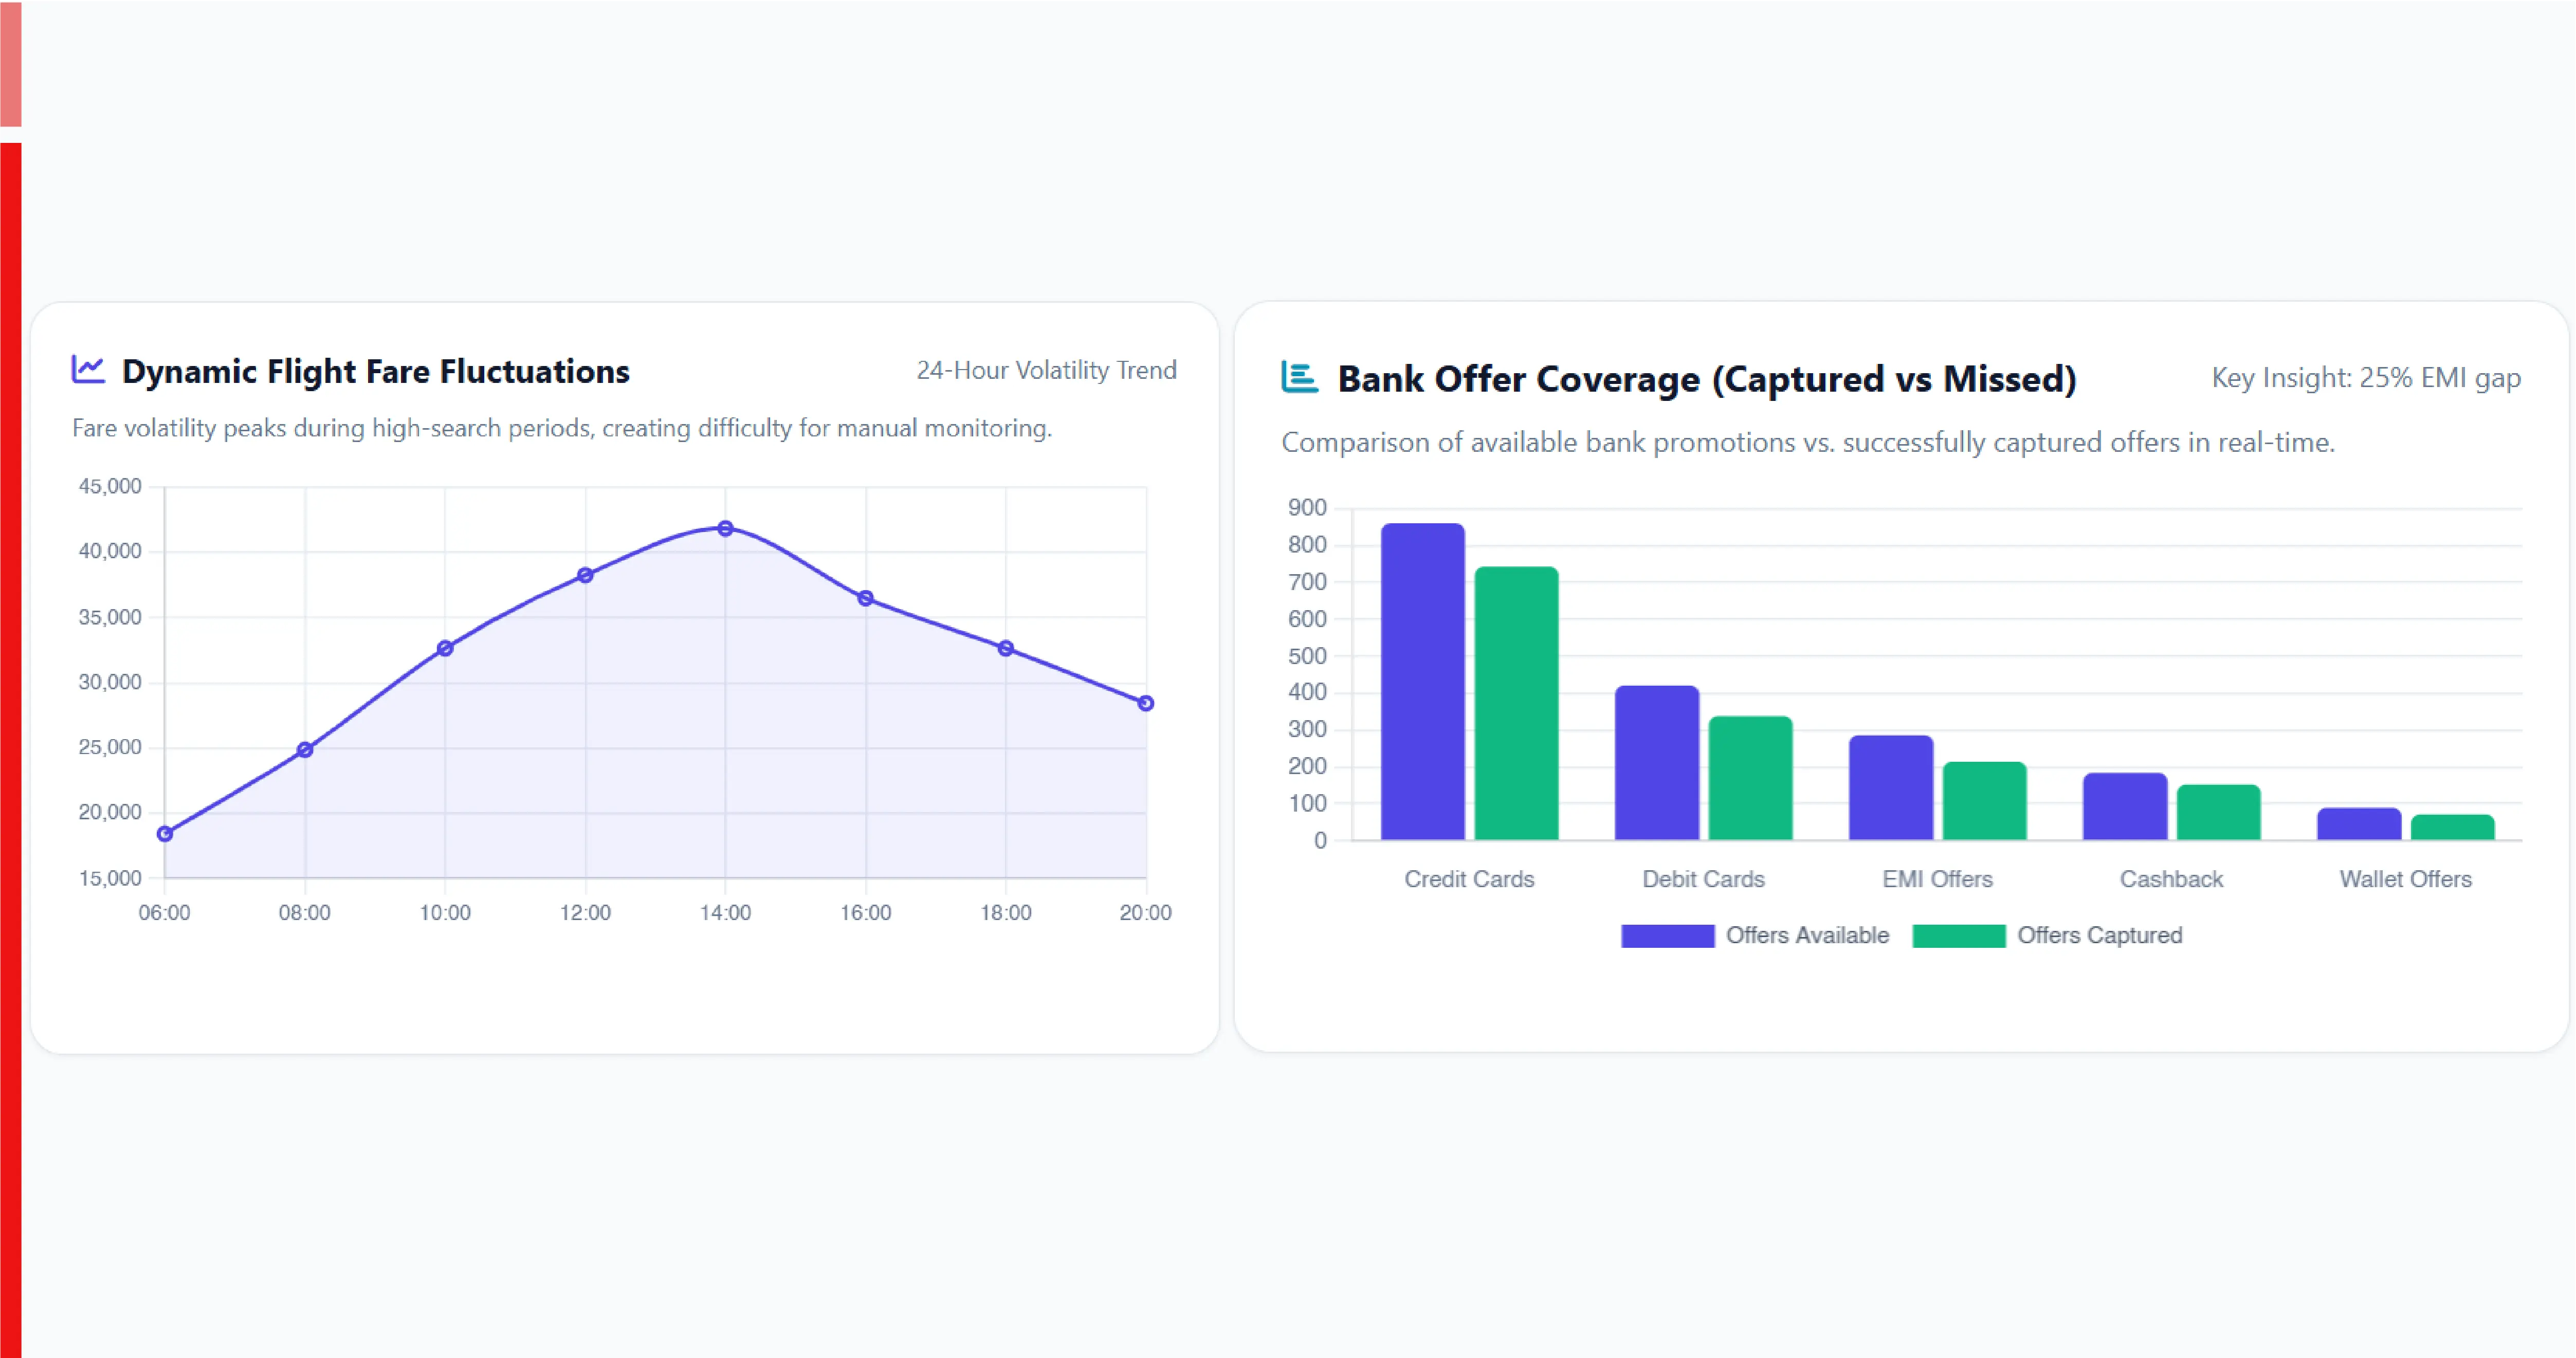Click the 500 y-axis value on bar chart

pyautogui.click(x=1307, y=656)
